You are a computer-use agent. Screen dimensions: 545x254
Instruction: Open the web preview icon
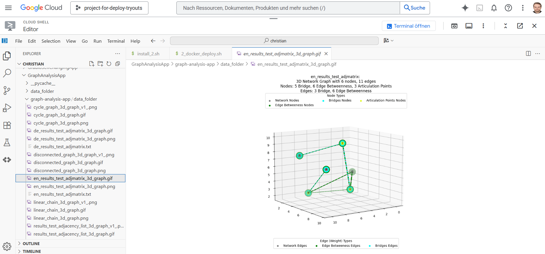[x=454, y=26]
